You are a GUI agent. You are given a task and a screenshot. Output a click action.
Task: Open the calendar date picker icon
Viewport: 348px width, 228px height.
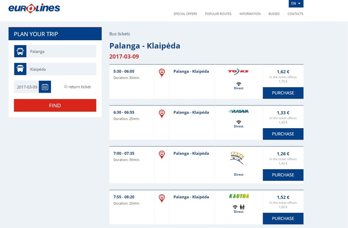tap(45, 87)
